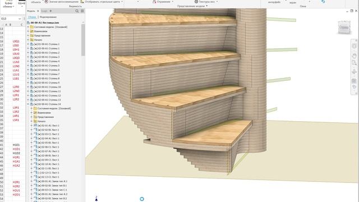Click the Значки автосовмещения icon
The image size is (359, 202).
point(47,2)
